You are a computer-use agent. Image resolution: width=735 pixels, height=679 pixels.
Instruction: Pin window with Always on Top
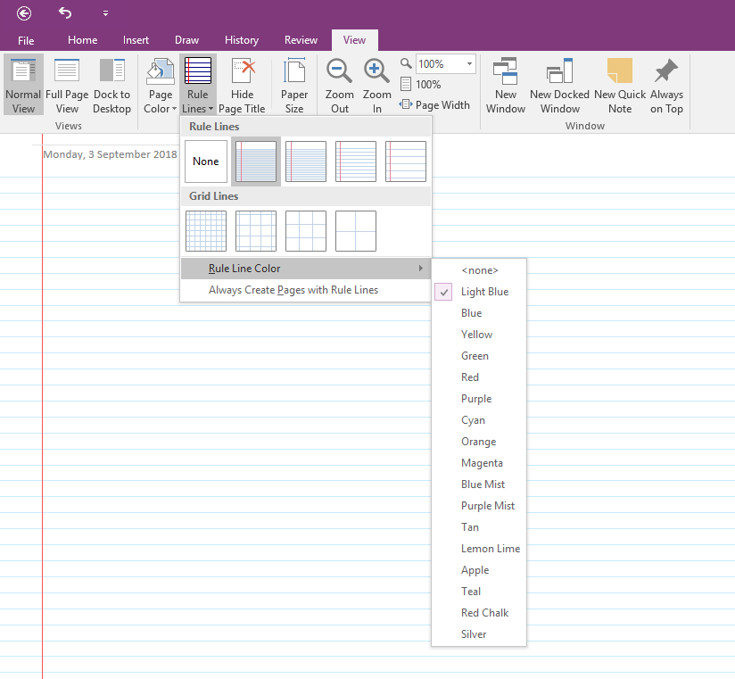click(x=666, y=86)
